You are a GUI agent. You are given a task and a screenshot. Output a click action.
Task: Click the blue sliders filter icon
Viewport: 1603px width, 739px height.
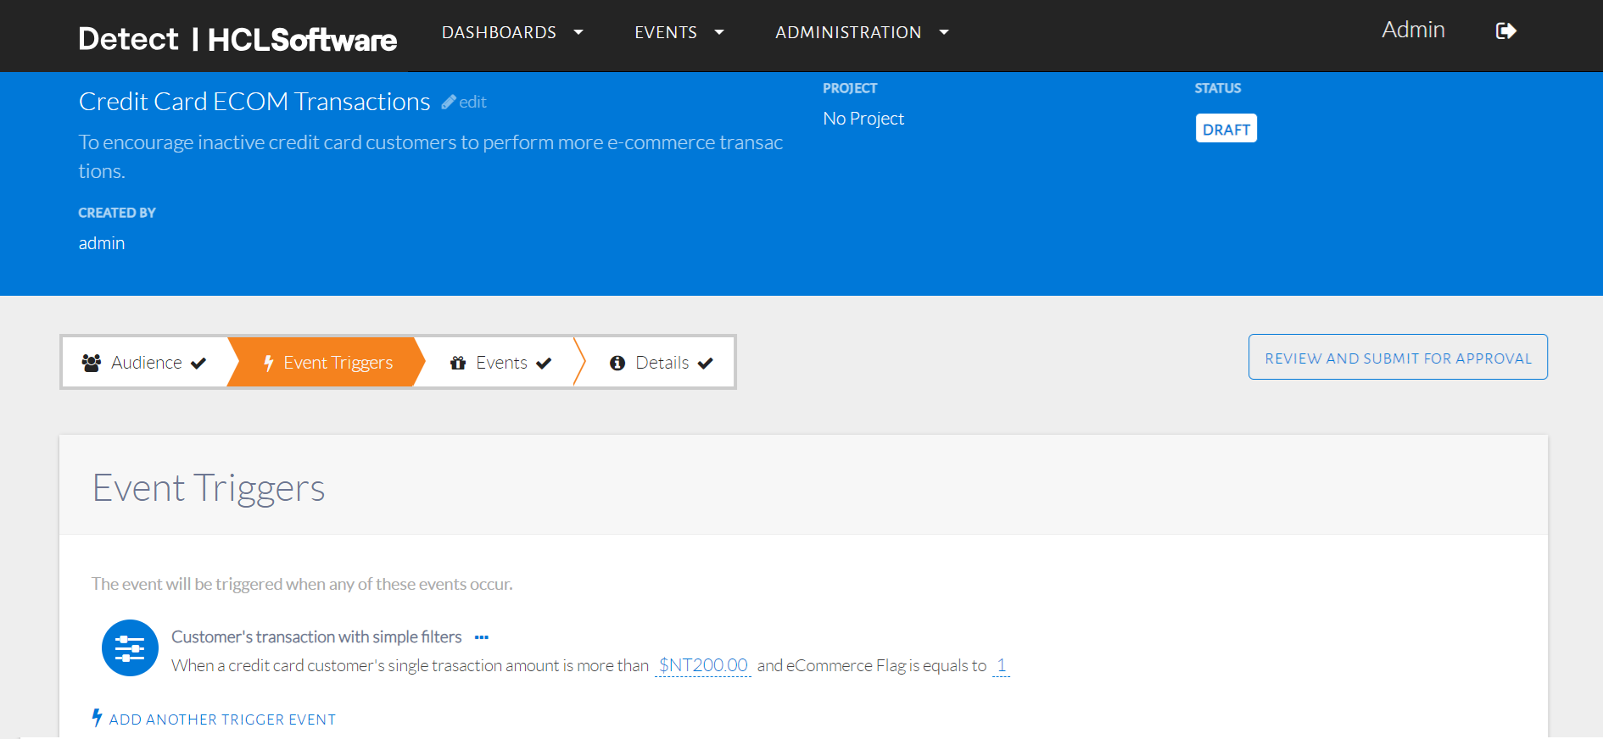click(x=130, y=648)
